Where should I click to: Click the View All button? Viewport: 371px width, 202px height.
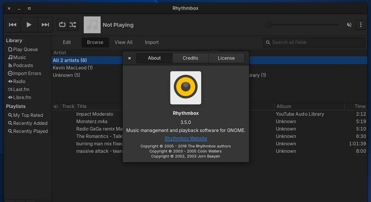tap(123, 42)
